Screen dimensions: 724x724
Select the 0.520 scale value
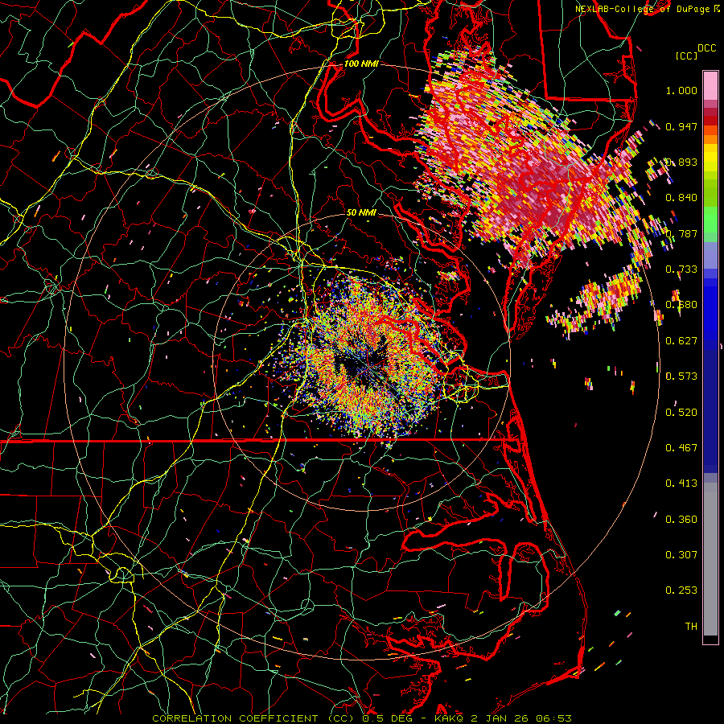click(x=681, y=413)
